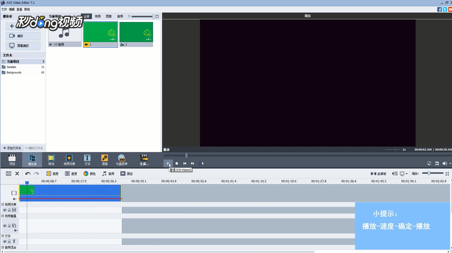
Task: Select the 媒体库 media library button
Action: (x=32, y=160)
